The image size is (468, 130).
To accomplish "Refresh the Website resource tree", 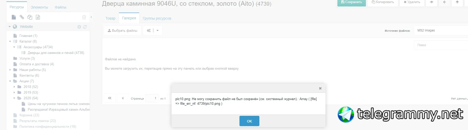I will pyautogui.click(x=85, y=27).
